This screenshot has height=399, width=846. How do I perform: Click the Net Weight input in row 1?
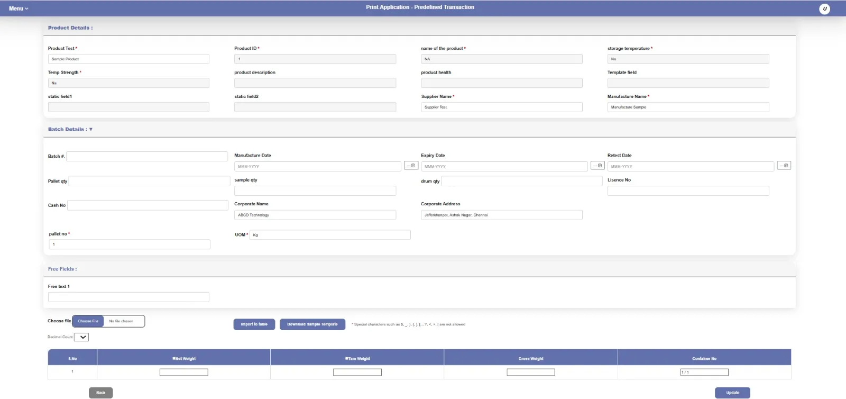pyautogui.click(x=184, y=373)
